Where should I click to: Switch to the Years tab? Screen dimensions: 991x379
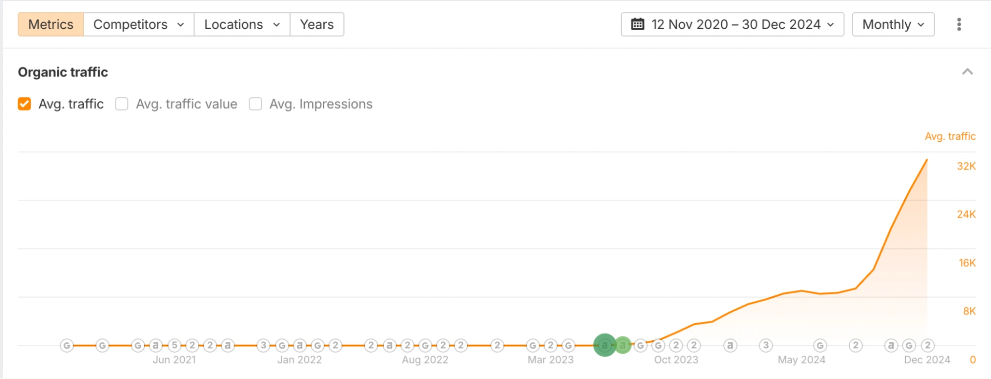coord(317,24)
